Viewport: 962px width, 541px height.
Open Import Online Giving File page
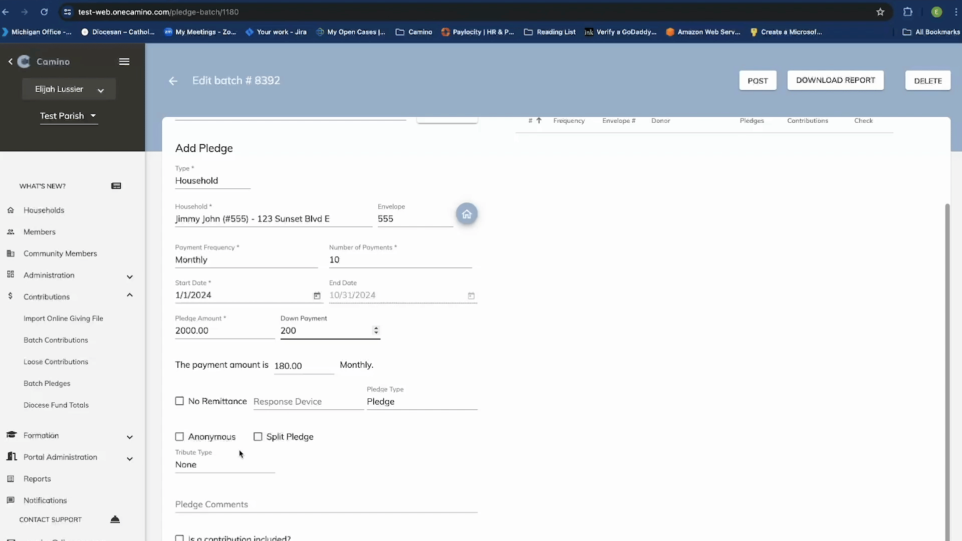63,318
